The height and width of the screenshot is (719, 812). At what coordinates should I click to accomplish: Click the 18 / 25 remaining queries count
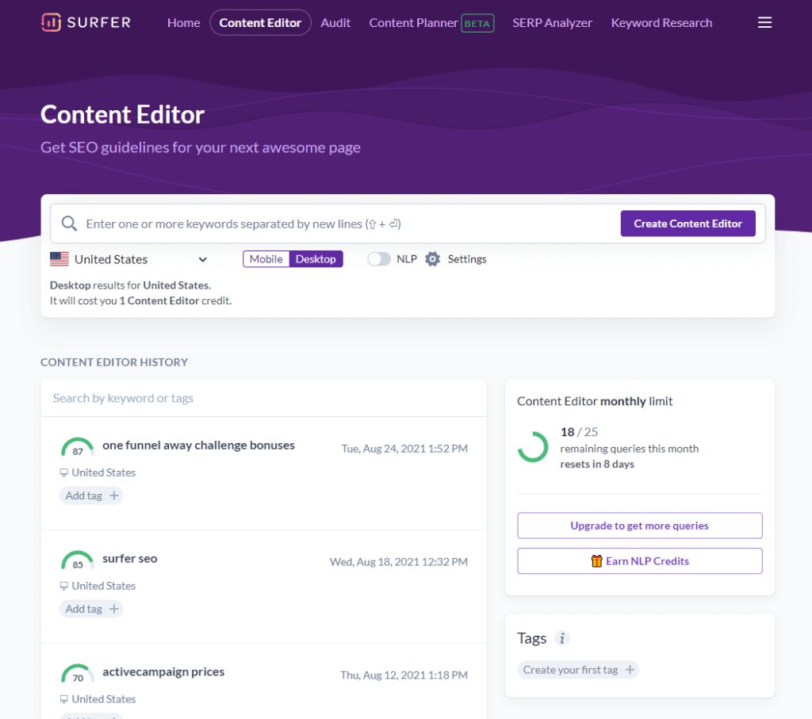(579, 432)
